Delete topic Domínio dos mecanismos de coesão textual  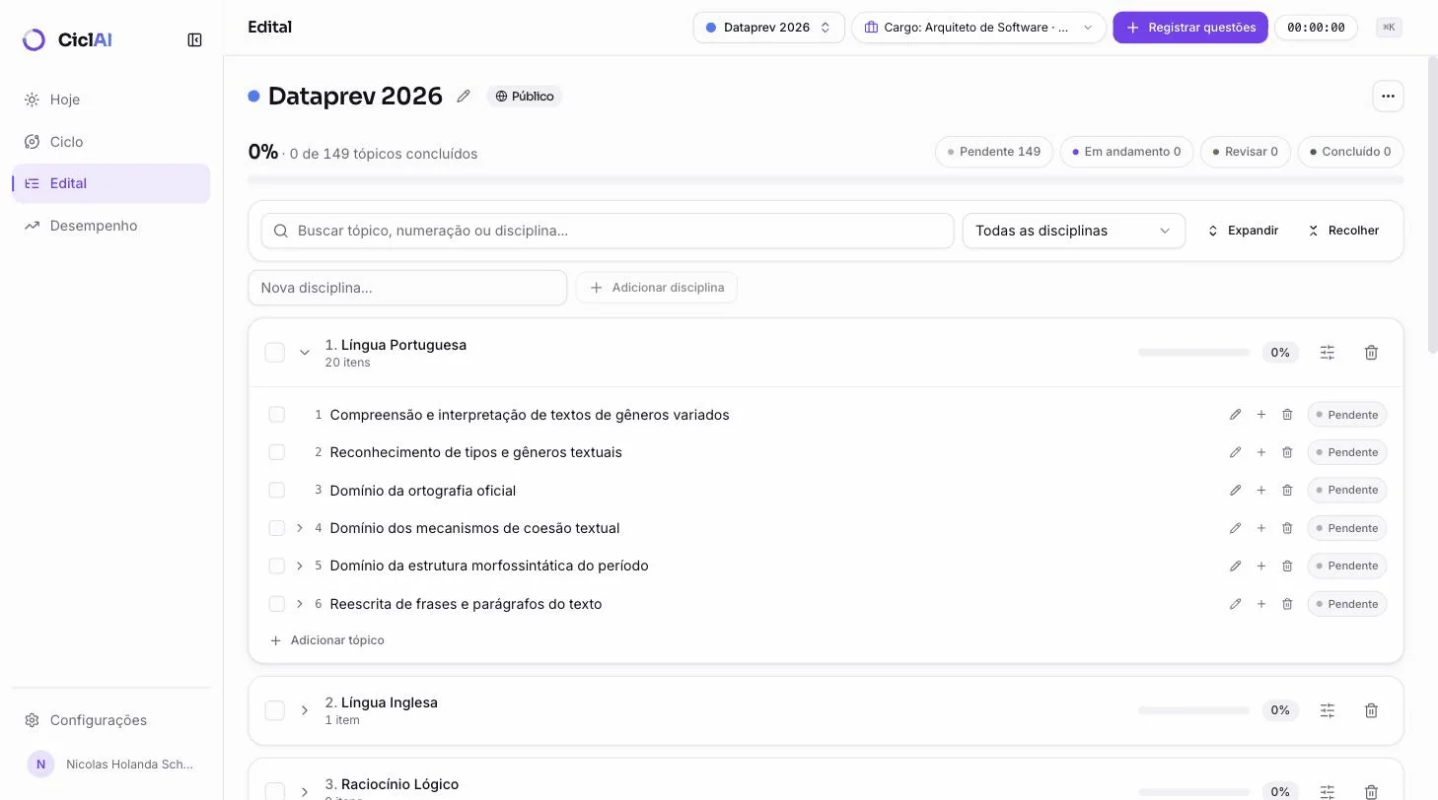pyautogui.click(x=1287, y=528)
